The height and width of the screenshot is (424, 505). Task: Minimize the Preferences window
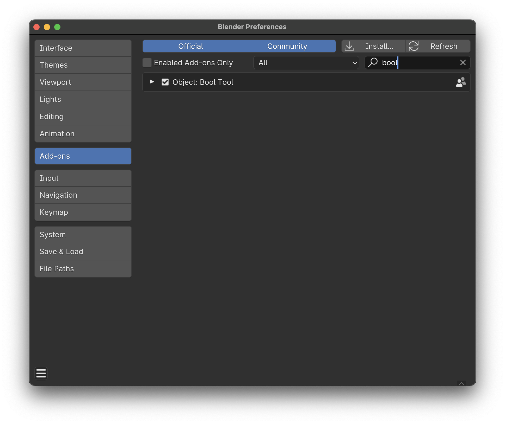coord(47,27)
